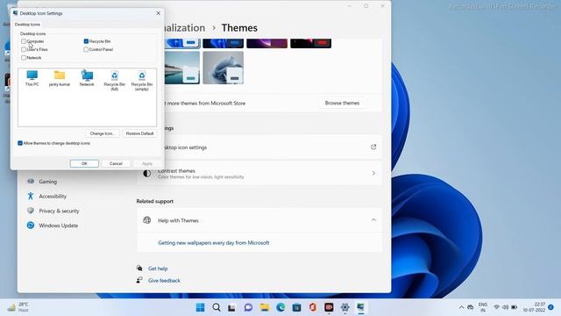561x316 pixels.
Task: Select the Recycle Bin (full) icon
Action: click(x=115, y=81)
